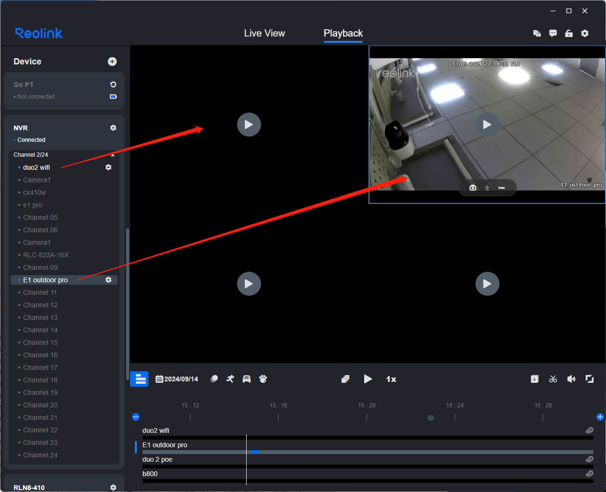The height and width of the screenshot is (492, 606).
Task: Open the feedback chat icon
Action: coord(553,33)
